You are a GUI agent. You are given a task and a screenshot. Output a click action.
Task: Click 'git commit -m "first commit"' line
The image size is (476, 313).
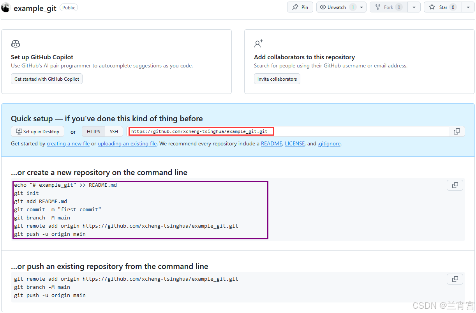58,209
